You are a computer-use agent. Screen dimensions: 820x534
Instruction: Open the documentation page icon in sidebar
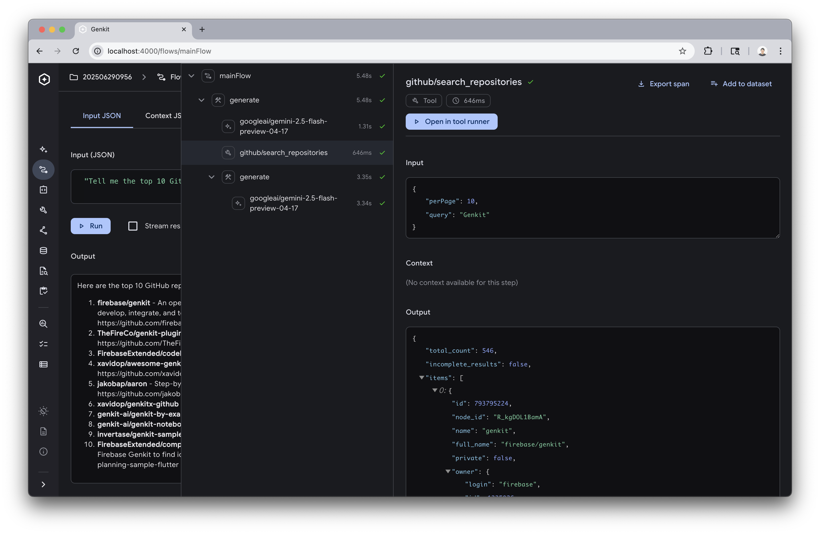43,431
